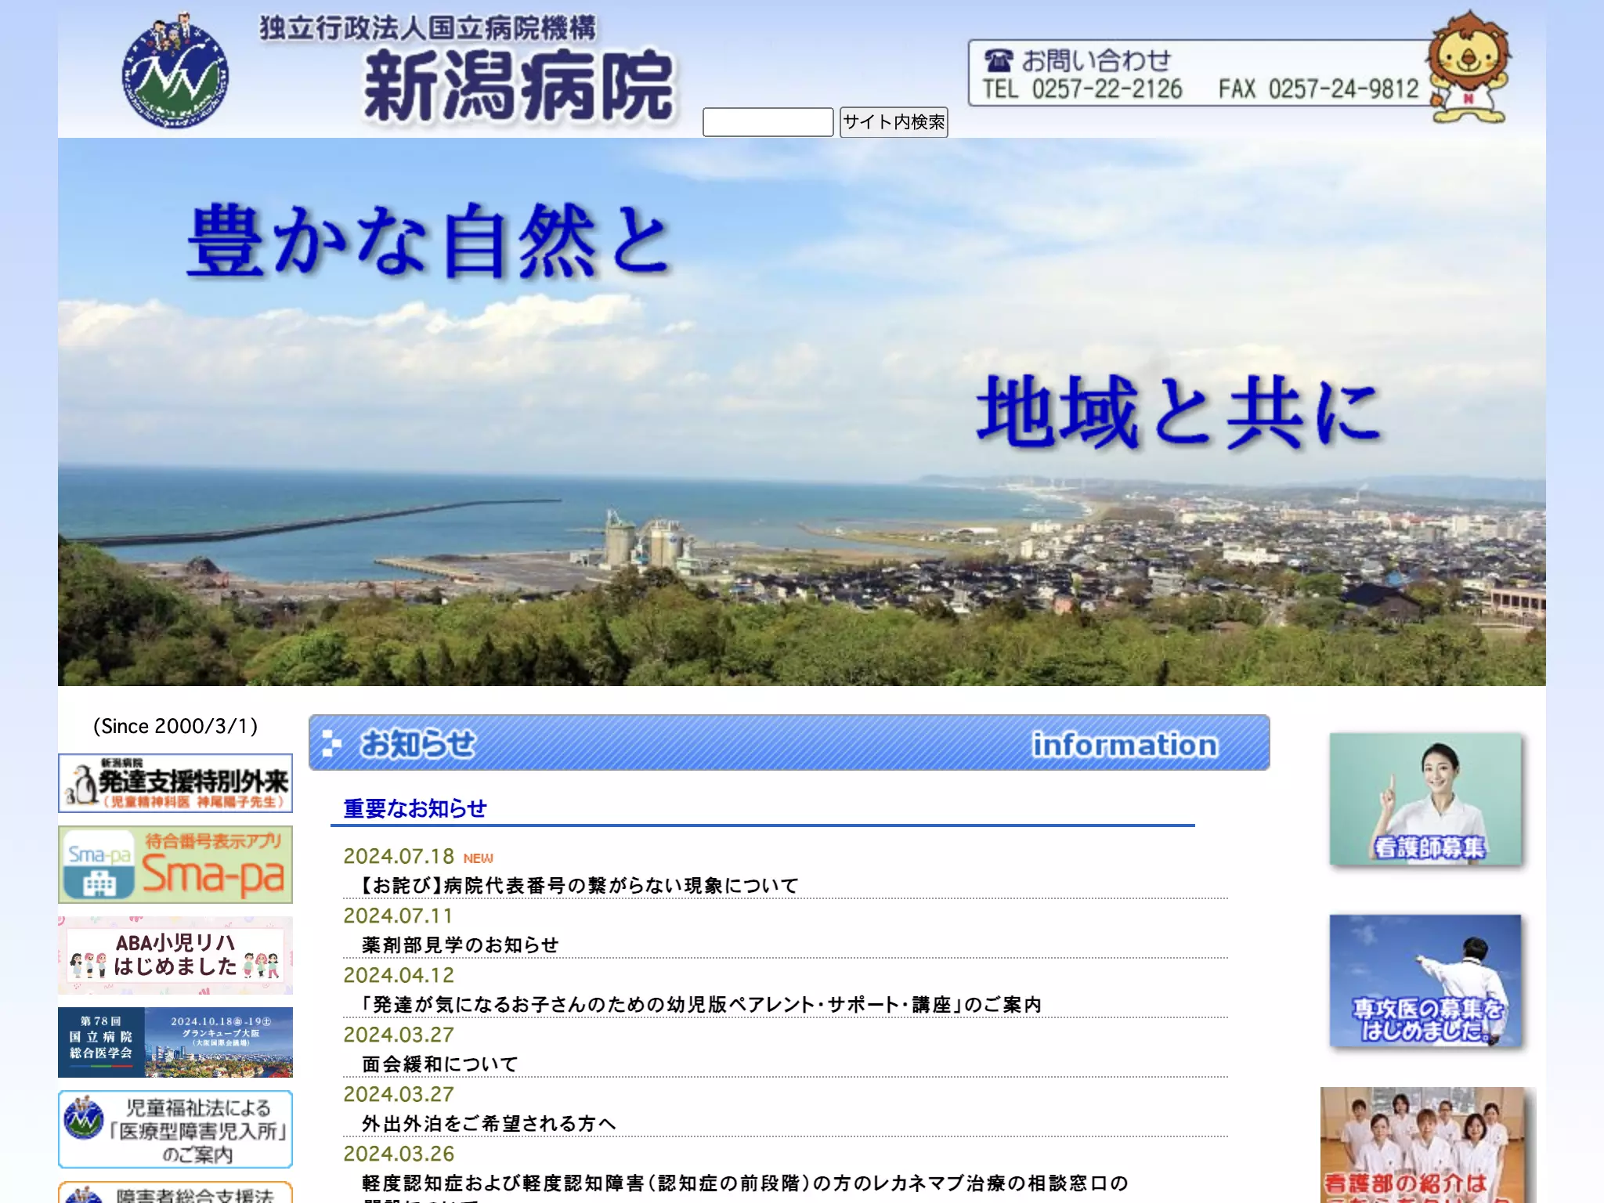
Task: Open the 病院代表番号の繋がらない現象 apology notice
Action: tap(580, 886)
